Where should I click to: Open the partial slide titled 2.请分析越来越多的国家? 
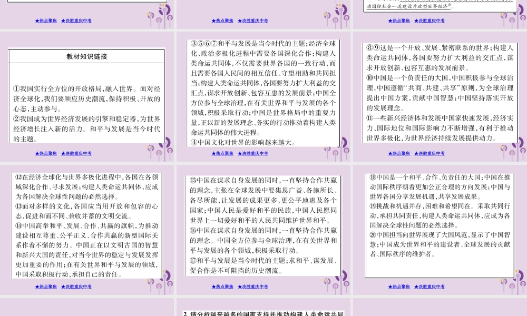263,313
